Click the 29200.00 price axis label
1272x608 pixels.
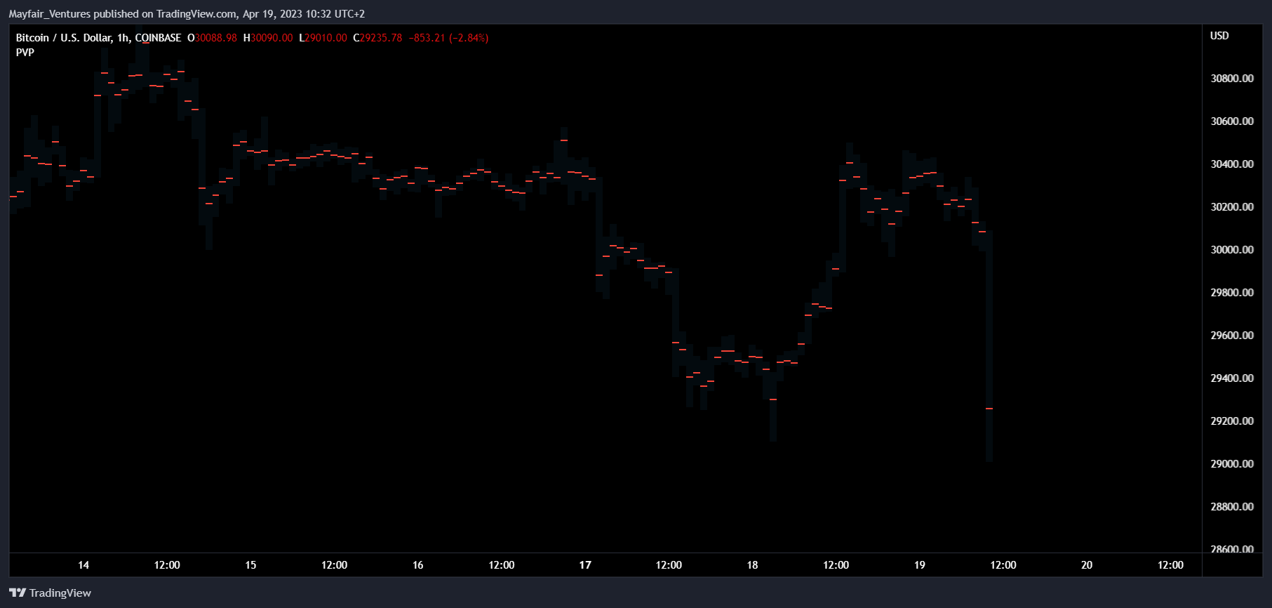click(1232, 421)
